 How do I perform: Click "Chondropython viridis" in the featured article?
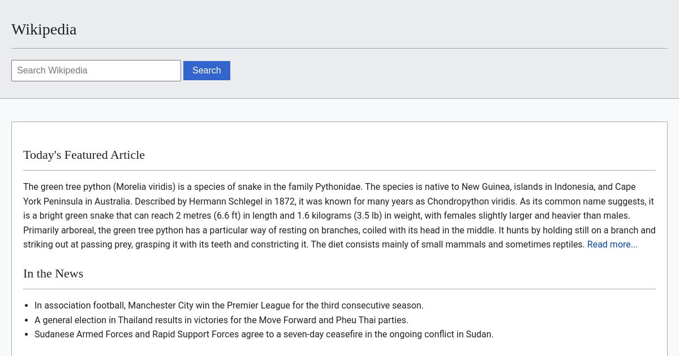coord(471,202)
